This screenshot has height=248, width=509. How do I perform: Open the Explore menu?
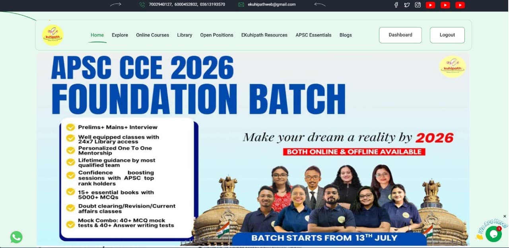pos(120,35)
